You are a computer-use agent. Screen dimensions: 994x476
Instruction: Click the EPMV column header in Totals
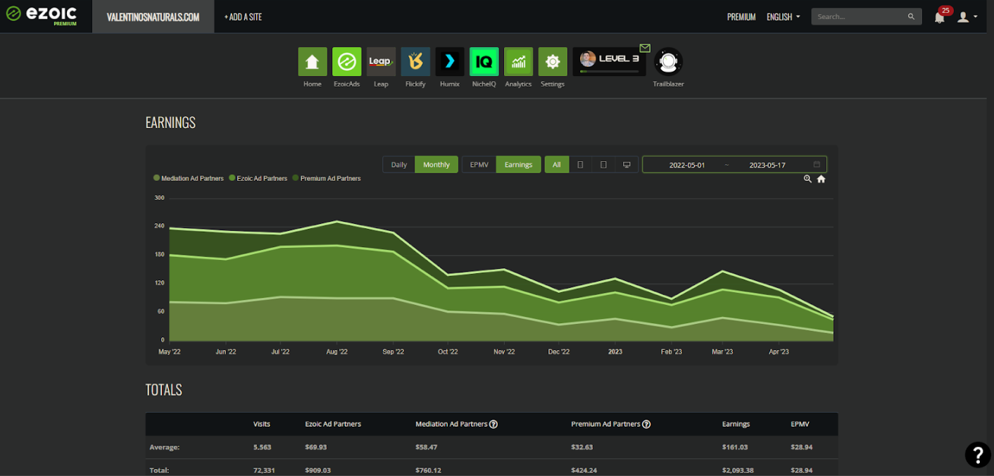[x=800, y=425]
